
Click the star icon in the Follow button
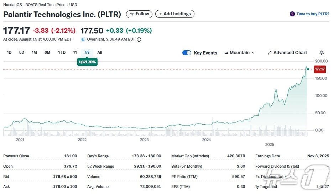coord(132,14)
